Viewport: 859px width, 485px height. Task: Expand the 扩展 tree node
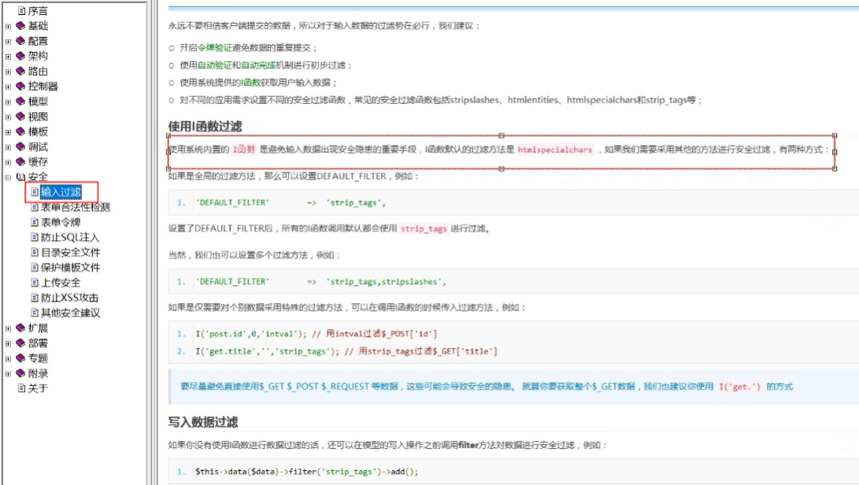(x=8, y=328)
